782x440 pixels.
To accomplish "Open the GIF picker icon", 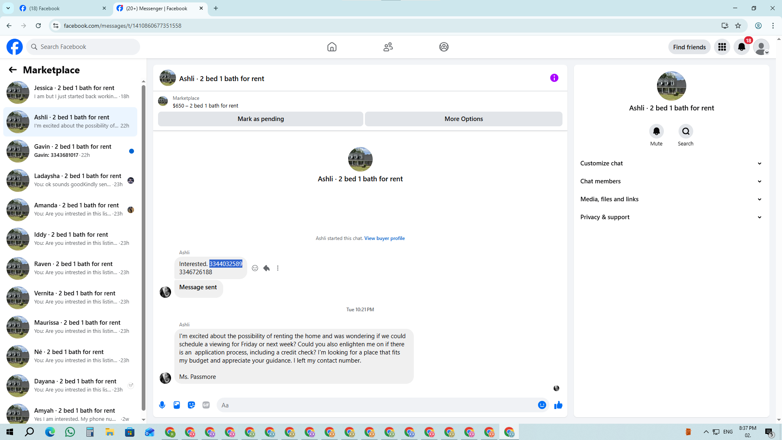I will pyautogui.click(x=206, y=405).
